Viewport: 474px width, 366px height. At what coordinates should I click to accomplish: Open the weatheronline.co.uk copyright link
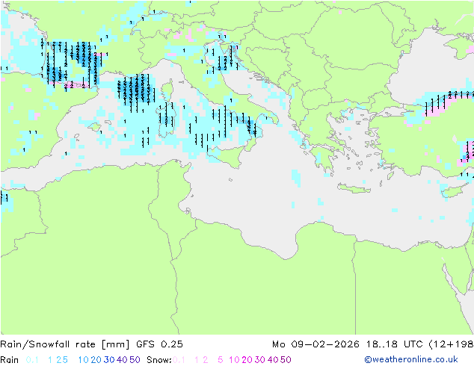[x=411, y=359]
